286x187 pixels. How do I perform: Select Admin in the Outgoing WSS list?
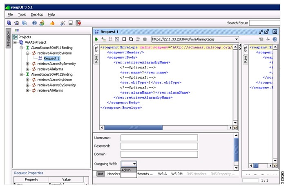coord(129,170)
